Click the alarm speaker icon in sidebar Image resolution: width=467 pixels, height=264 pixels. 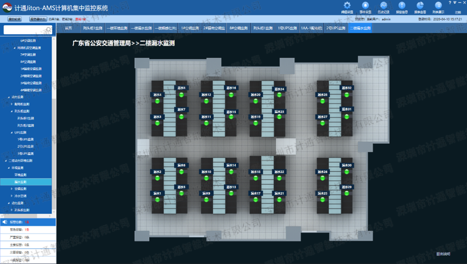(x=5, y=222)
